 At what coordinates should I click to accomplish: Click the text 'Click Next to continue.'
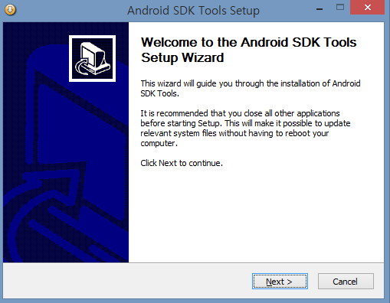(182, 163)
